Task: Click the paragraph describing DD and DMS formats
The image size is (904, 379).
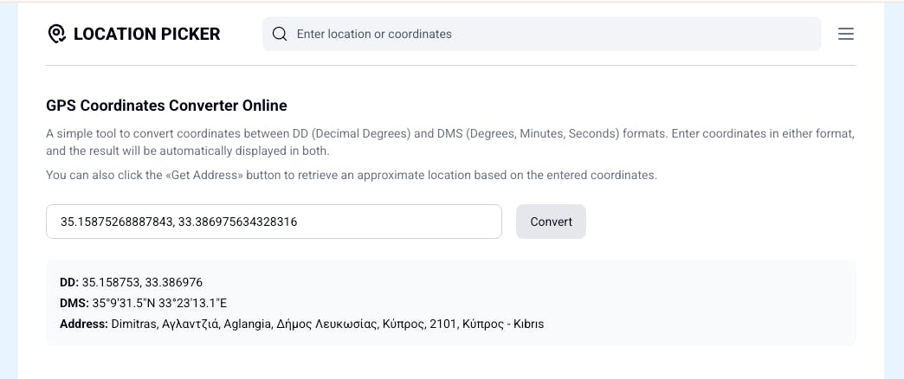Action: (x=450, y=143)
